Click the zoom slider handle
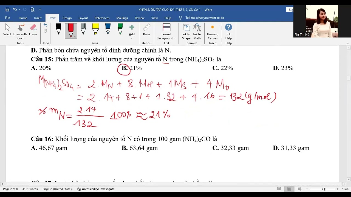 (x=324, y=189)
